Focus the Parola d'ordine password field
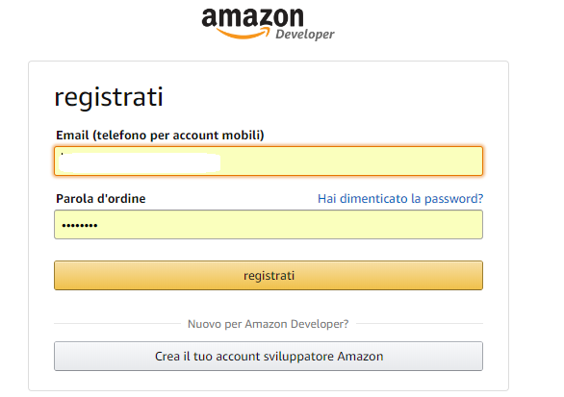Image resolution: width=564 pixels, height=397 pixels. coord(269,225)
